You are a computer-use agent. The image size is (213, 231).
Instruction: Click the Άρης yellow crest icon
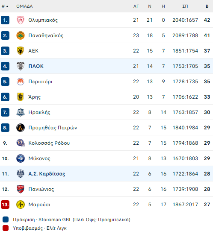(21, 97)
